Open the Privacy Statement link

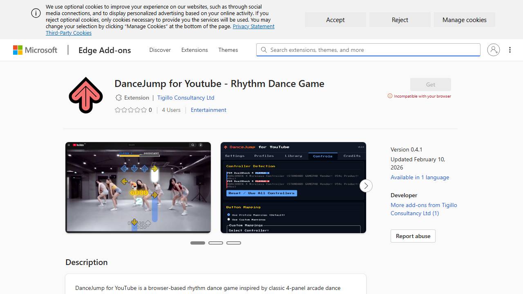tap(253, 26)
